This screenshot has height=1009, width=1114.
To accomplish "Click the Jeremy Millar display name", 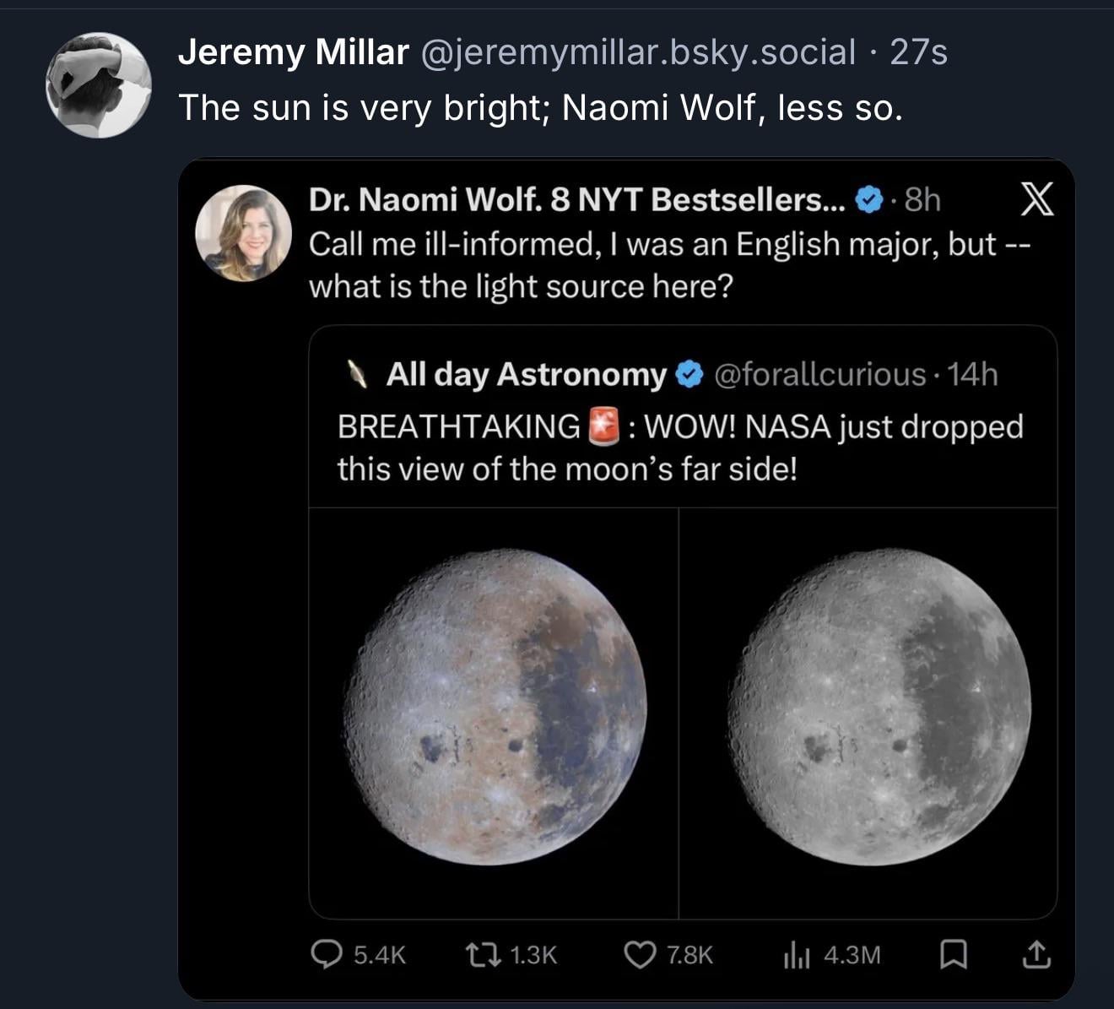I will coord(294,52).
